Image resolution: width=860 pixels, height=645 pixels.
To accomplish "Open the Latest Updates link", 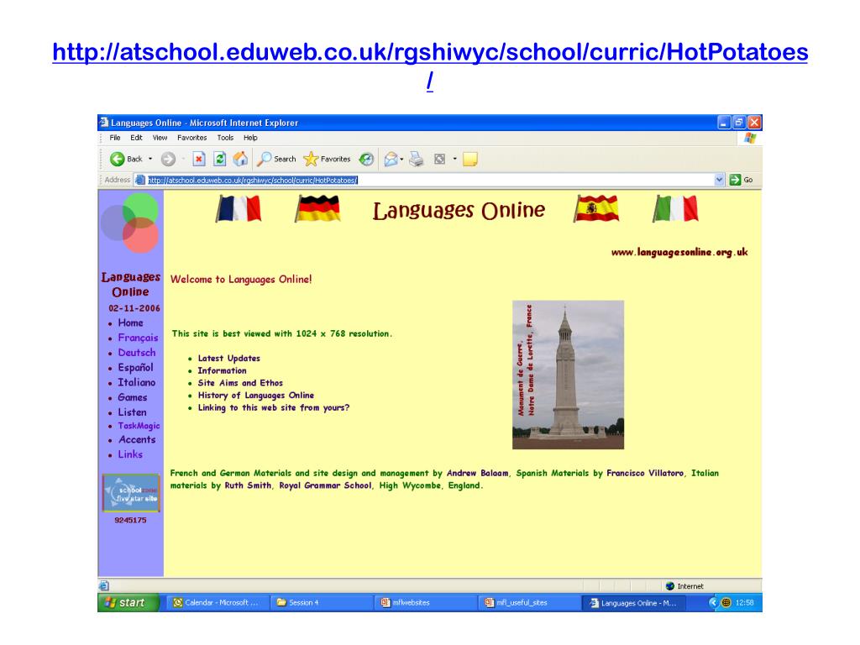I will 228,358.
